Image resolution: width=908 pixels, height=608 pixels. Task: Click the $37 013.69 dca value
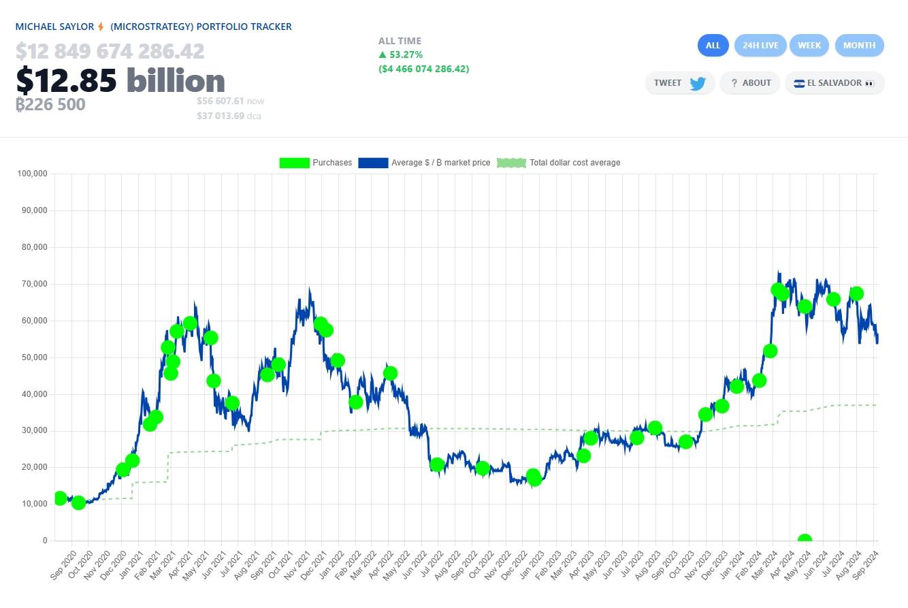[229, 116]
